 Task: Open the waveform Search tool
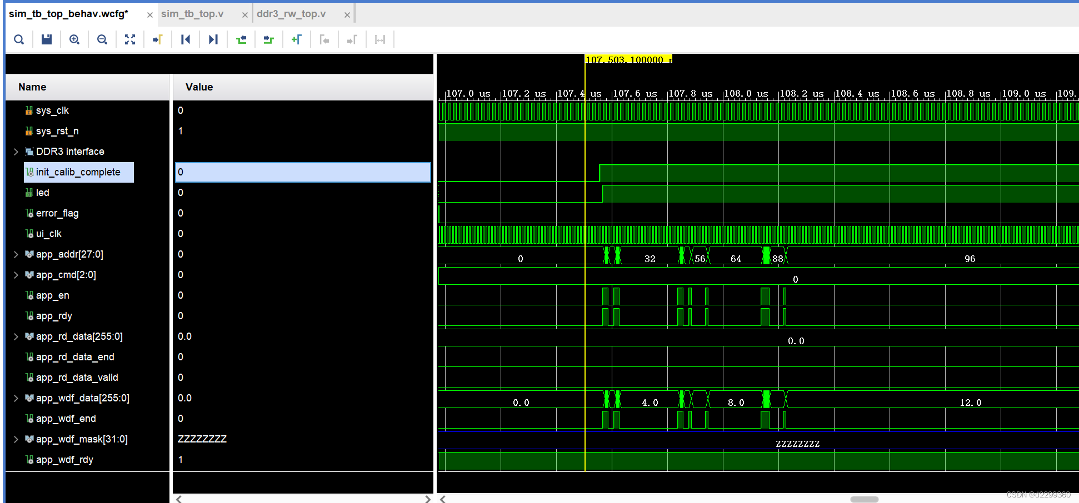(x=19, y=39)
